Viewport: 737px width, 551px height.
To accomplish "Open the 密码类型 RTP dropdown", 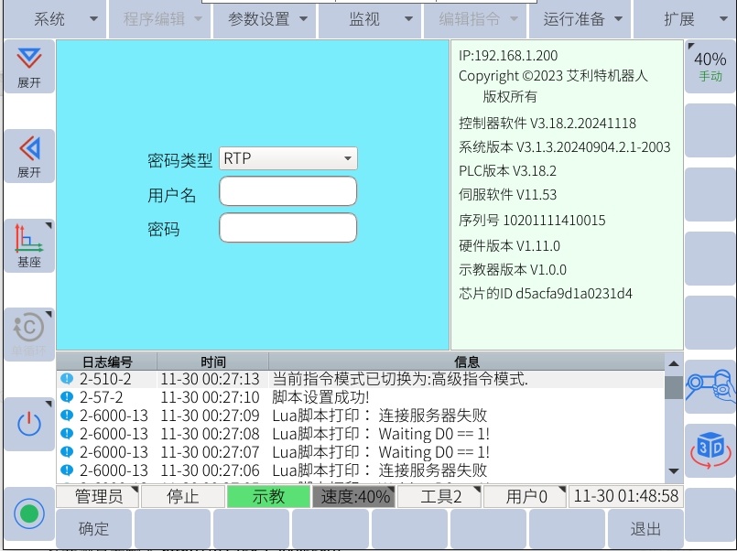I will (287, 159).
